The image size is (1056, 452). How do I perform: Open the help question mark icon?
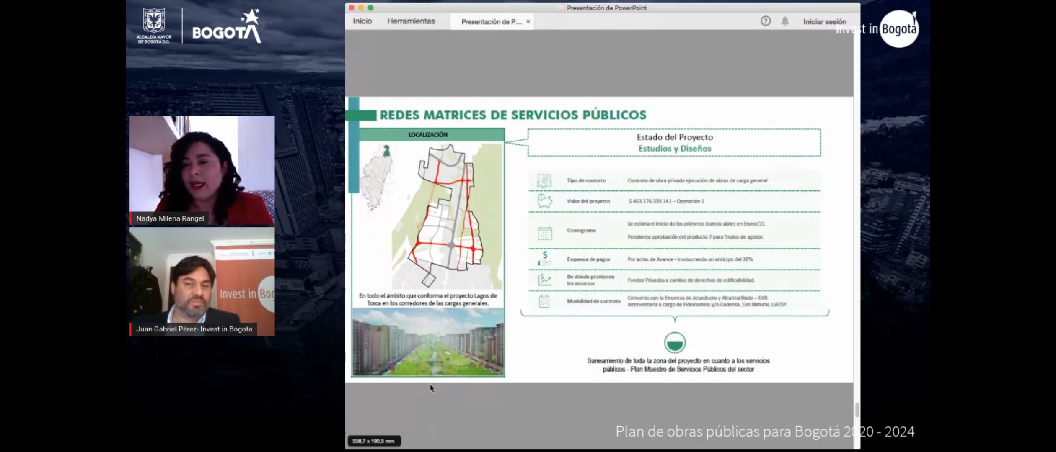[x=765, y=21]
